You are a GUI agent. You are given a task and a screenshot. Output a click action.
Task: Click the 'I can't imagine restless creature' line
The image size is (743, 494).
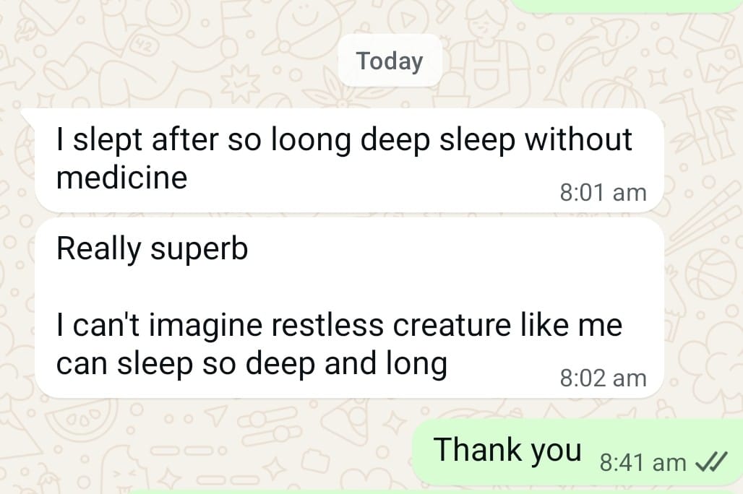pyautogui.click(x=339, y=326)
